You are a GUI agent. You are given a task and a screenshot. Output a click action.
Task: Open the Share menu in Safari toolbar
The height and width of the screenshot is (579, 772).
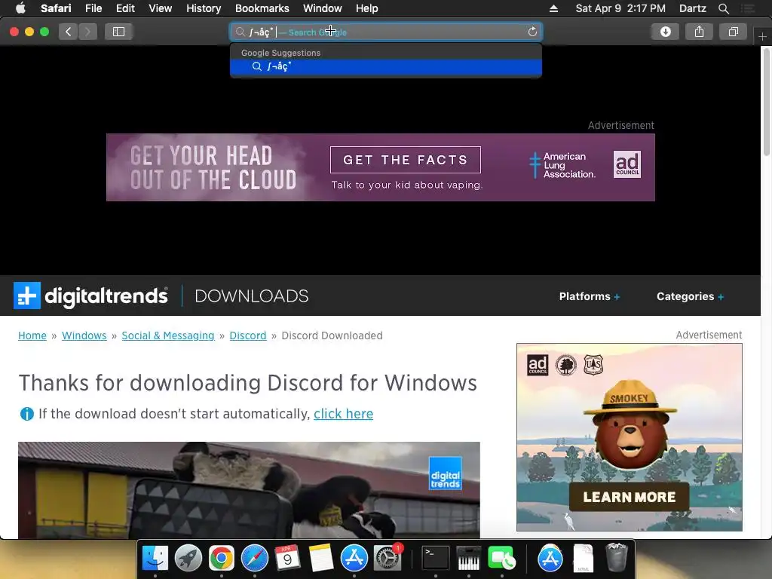tap(699, 32)
